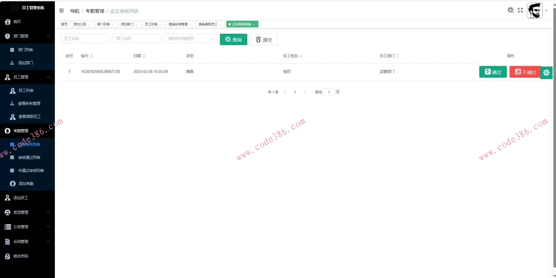
Task: Select the 添加员工 person icon
Action: pyautogui.click(x=8, y=197)
